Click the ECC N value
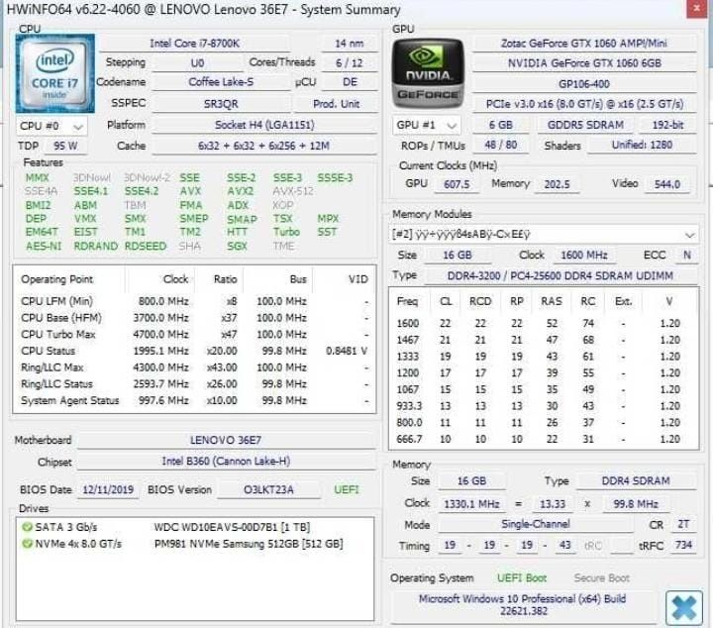The width and height of the screenshot is (713, 628). coord(687,256)
